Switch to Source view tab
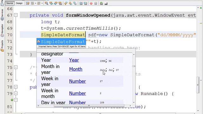 click(x=10, y=3)
